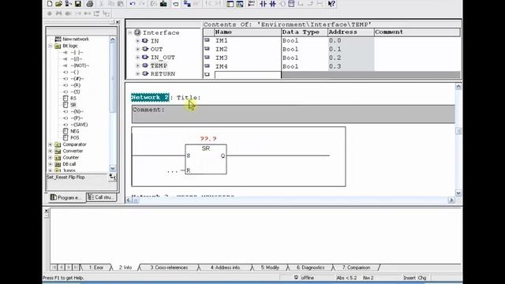Open the 7: Comparison tab
The height and width of the screenshot is (284, 505).
click(356, 267)
